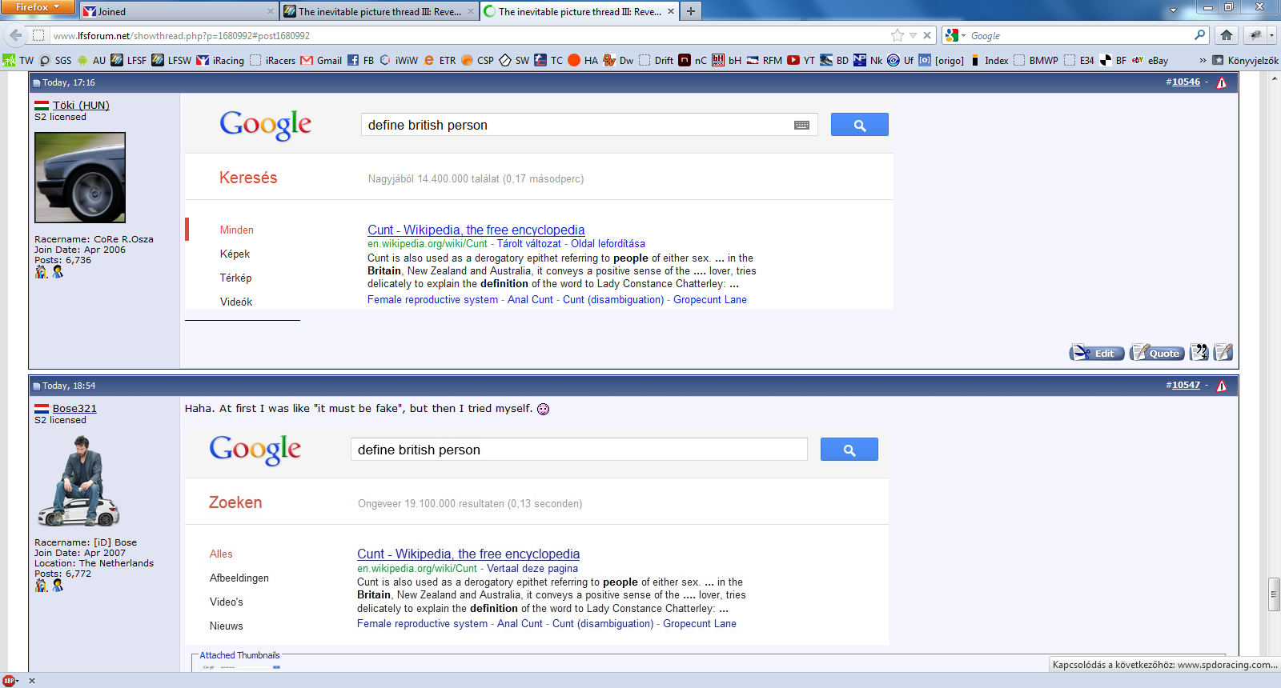The height and width of the screenshot is (688, 1281).
Task: Click the second small icon under Bose321's post count
Action: tap(58, 586)
